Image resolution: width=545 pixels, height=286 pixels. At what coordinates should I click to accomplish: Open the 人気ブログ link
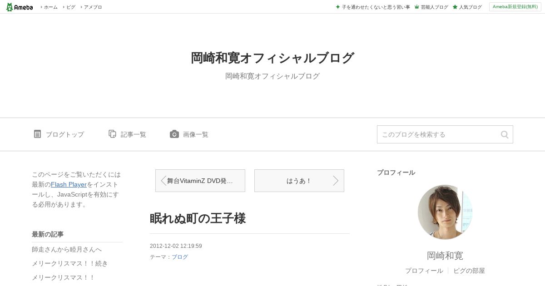tap(470, 7)
